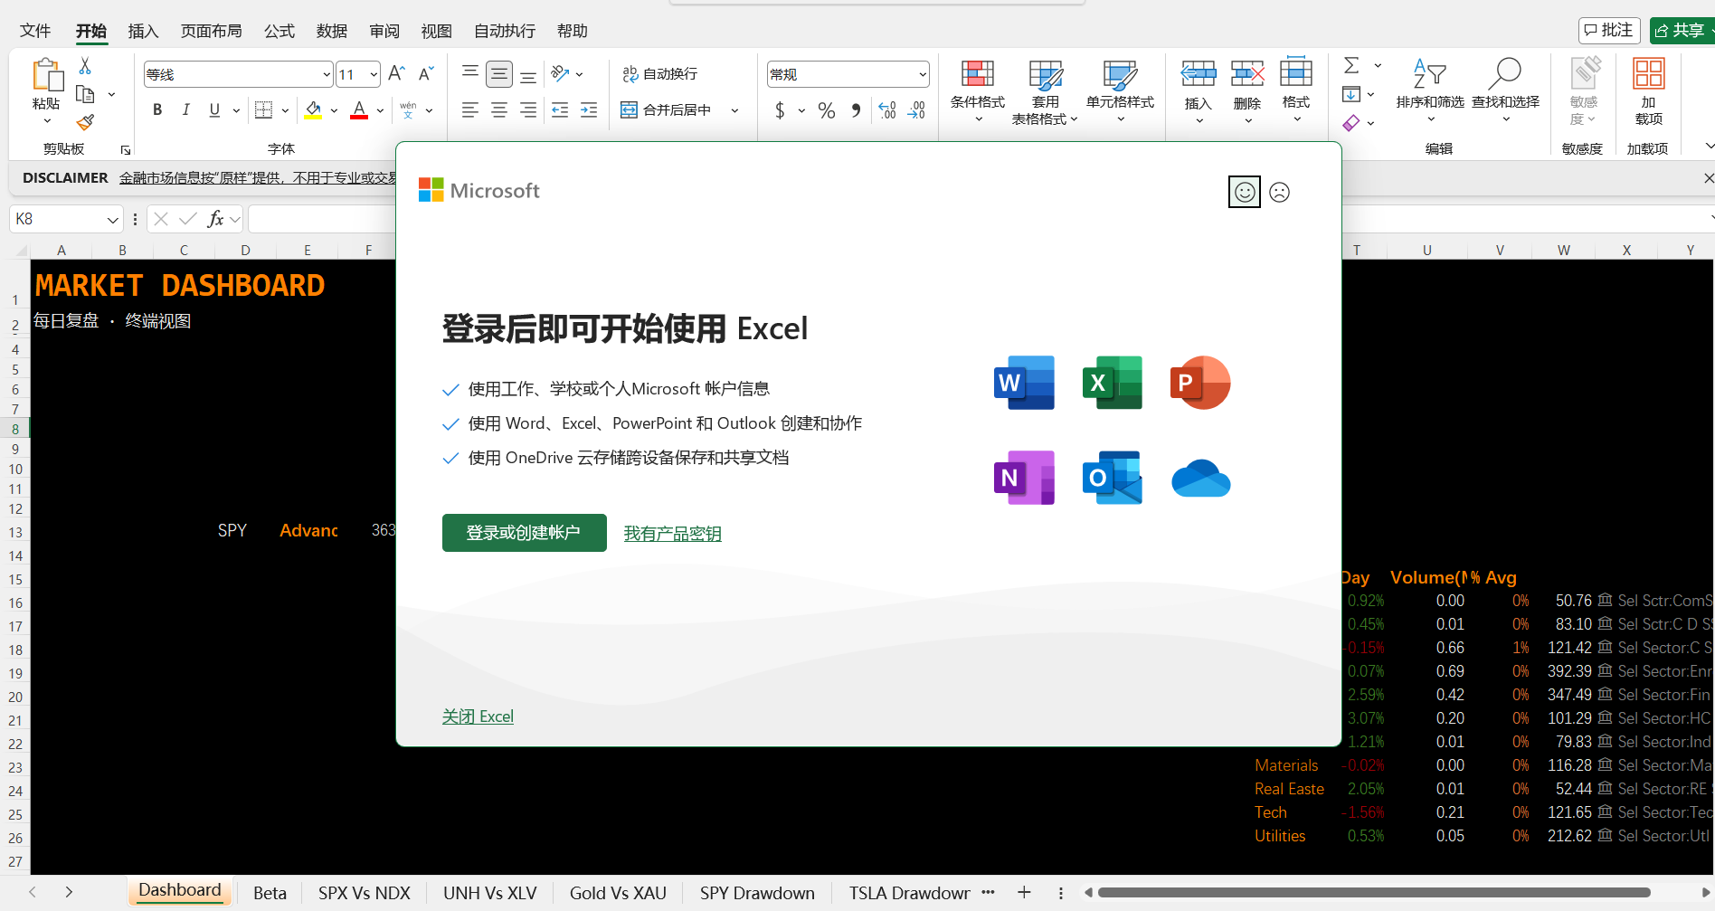Decrease decimal places
Image resolution: width=1715 pixels, height=911 pixels.
coord(916,110)
